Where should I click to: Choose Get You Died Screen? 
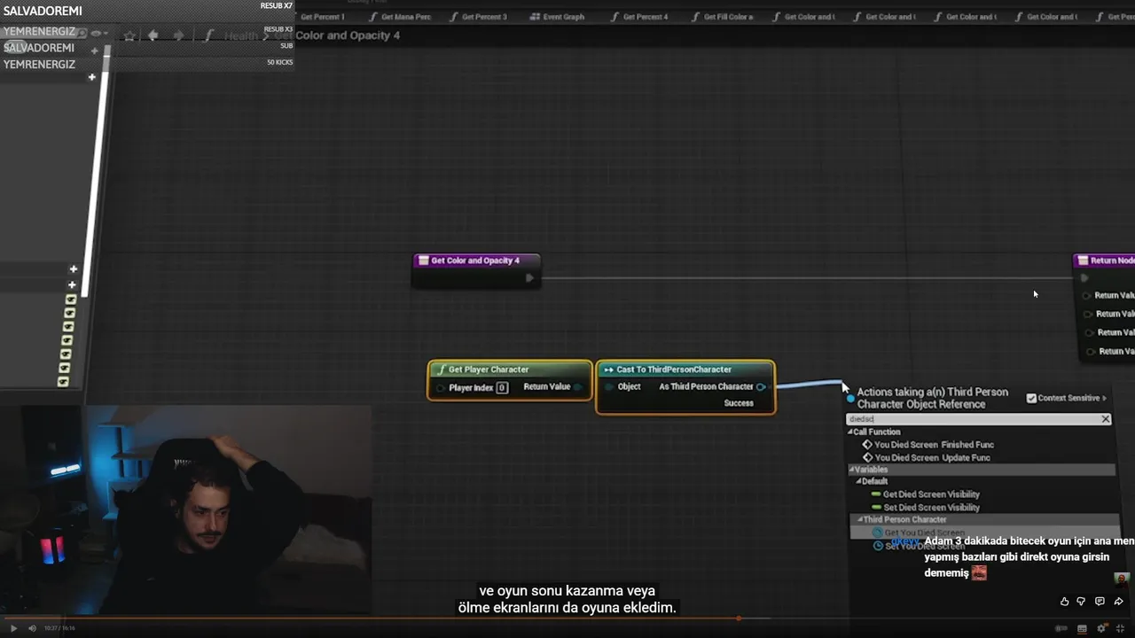[925, 533]
